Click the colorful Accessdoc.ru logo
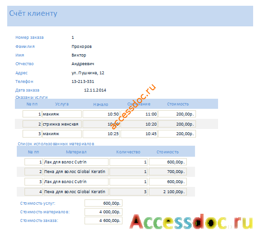This screenshot has width=256, height=232. (x=191, y=221)
